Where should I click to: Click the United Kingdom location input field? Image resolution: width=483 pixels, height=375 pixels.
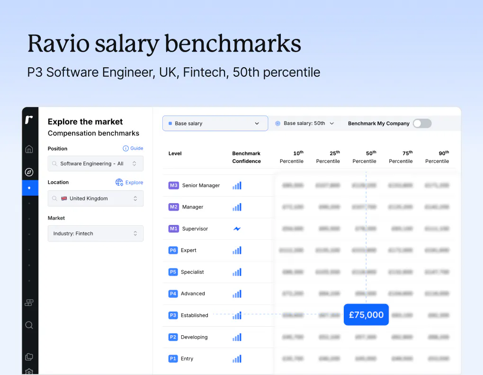tap(95, 198)
